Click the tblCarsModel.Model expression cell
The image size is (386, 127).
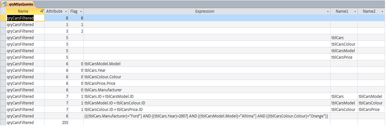[207, 64]
